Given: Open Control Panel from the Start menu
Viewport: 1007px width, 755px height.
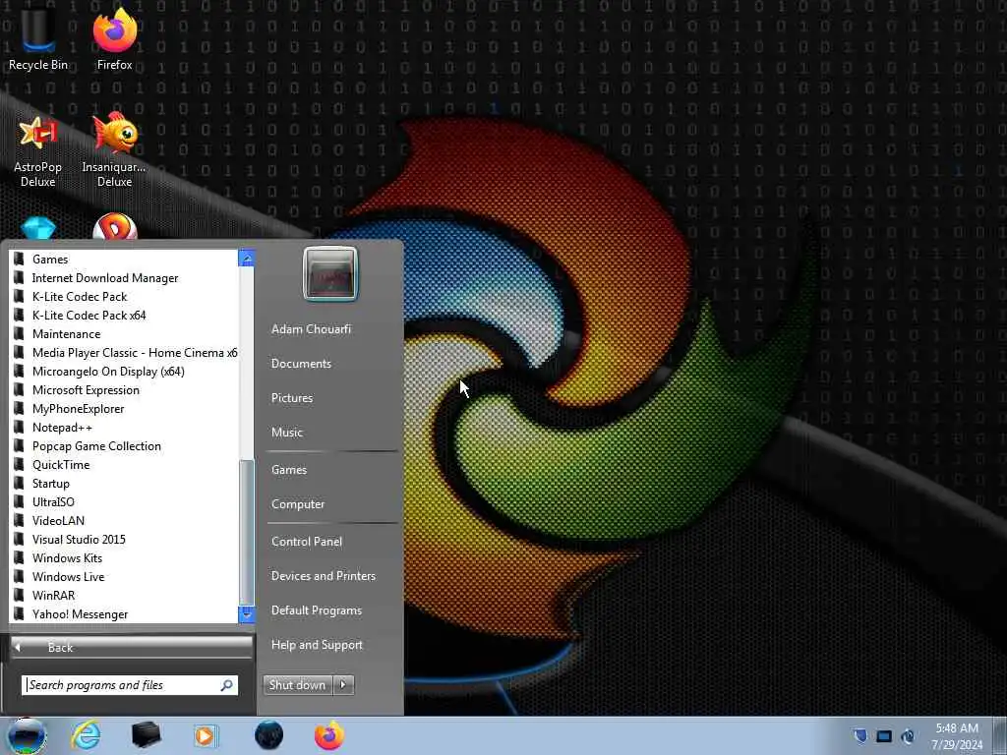Looking at the screenshot, I should pyautogui.click(x=307, y=542).
